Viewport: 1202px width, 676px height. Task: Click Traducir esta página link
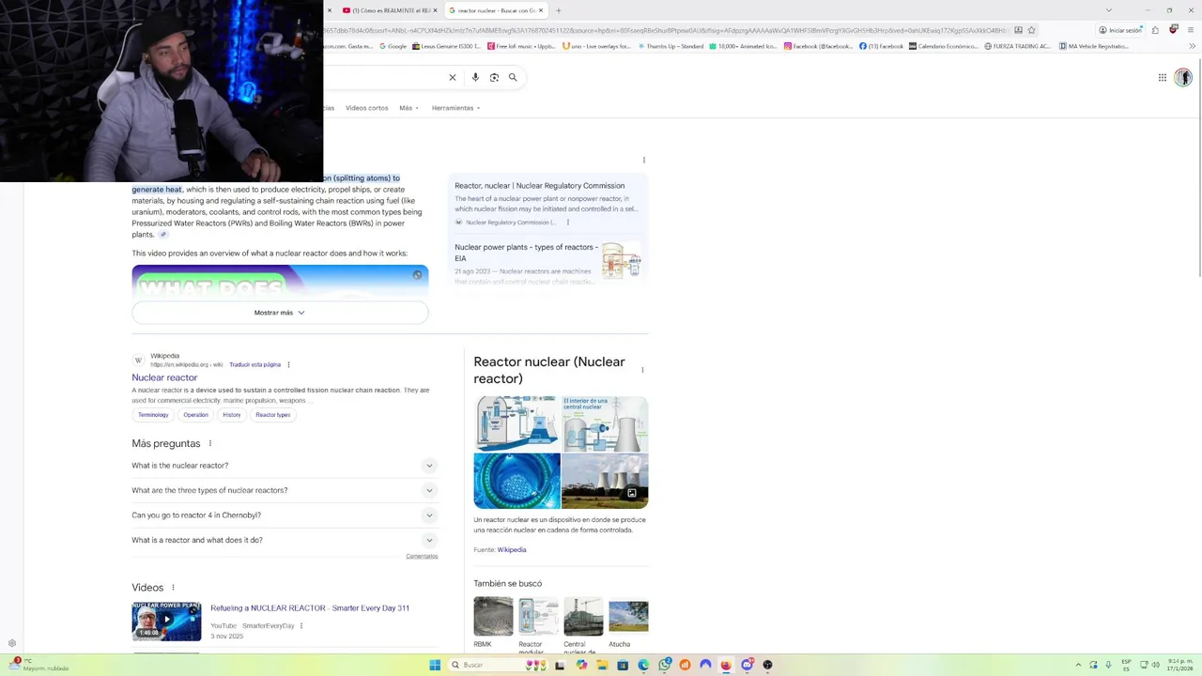254,364
